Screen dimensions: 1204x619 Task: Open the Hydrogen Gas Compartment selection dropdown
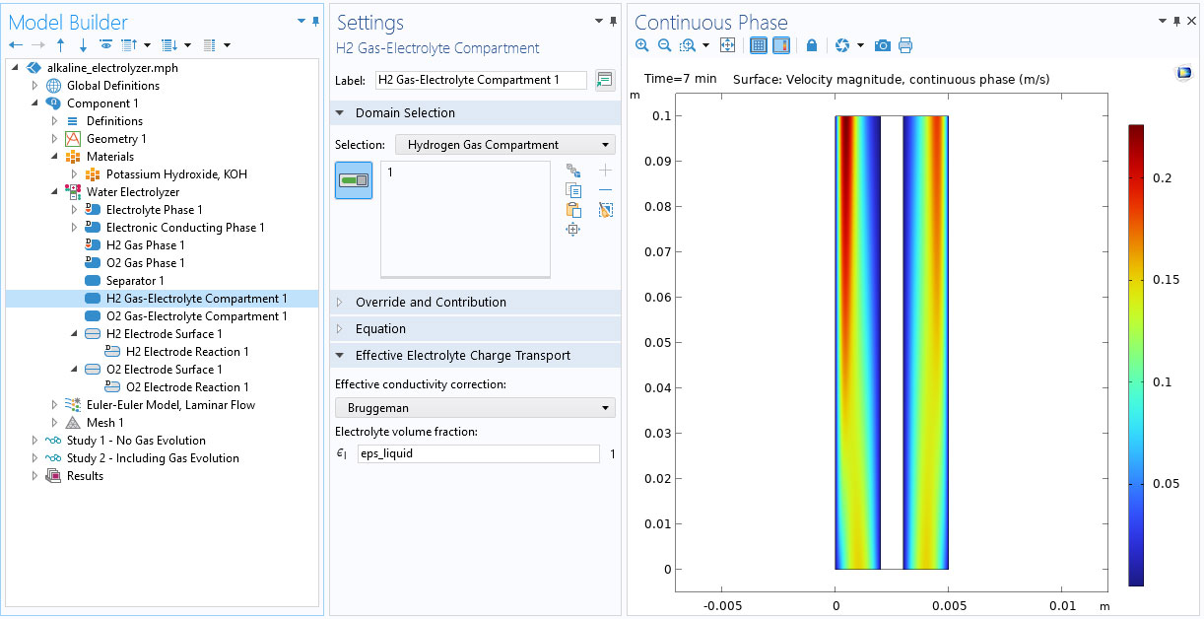coord(504,145)
